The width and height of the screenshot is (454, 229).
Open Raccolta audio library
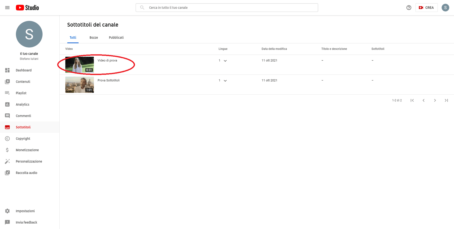tap(26, 173)
